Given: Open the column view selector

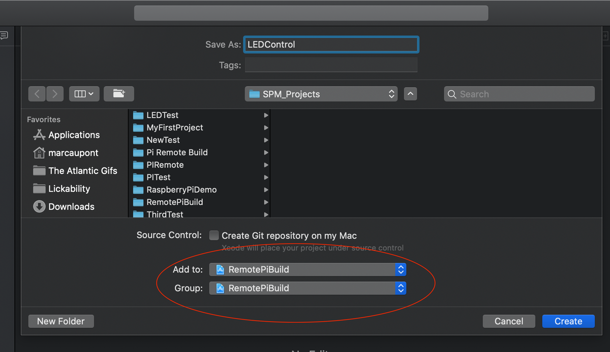Looking at the screenshot, I should (84, 93).
